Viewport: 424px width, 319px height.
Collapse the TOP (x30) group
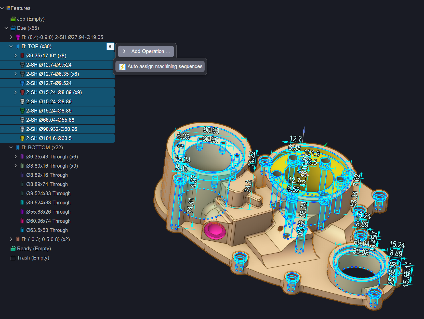pyautogui.click(x=11, y=46)
